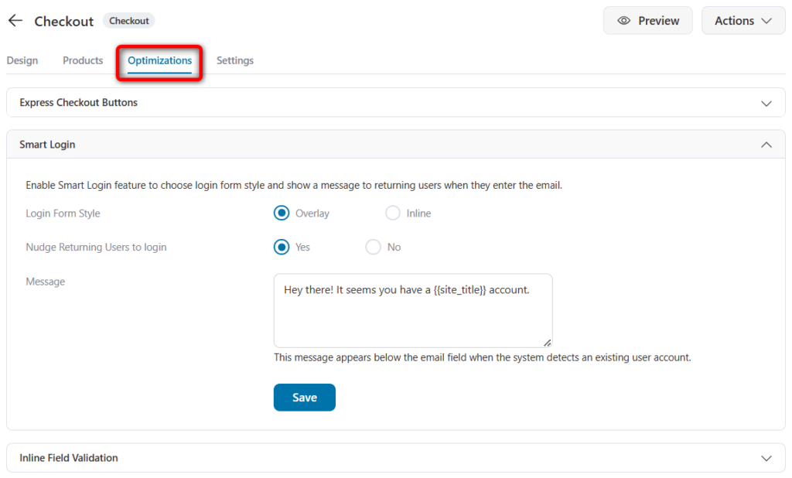This screenshot has width=792, height=478.
Task: Open the Settings tab
Action: coord(235,60)
